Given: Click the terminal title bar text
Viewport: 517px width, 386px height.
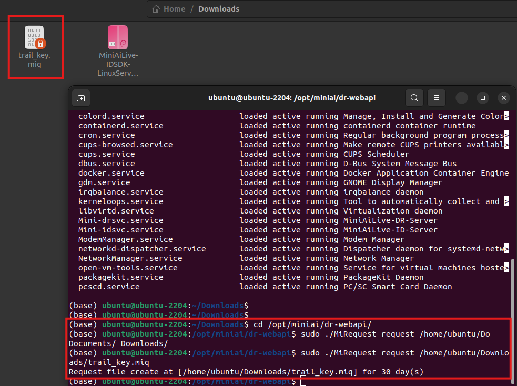Looking at the screenshot, I should click(292, 98).
